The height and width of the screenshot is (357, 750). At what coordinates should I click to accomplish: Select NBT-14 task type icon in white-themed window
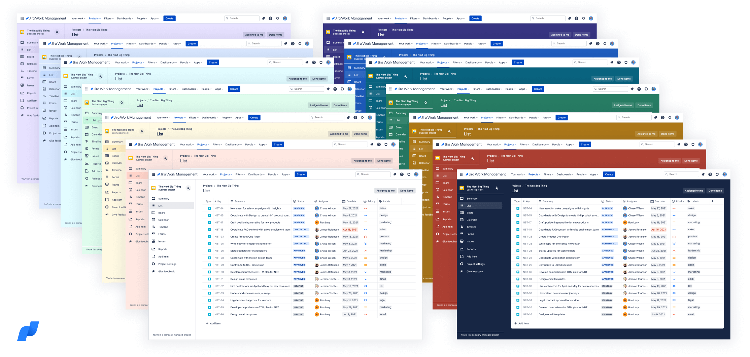click(209, 208)
